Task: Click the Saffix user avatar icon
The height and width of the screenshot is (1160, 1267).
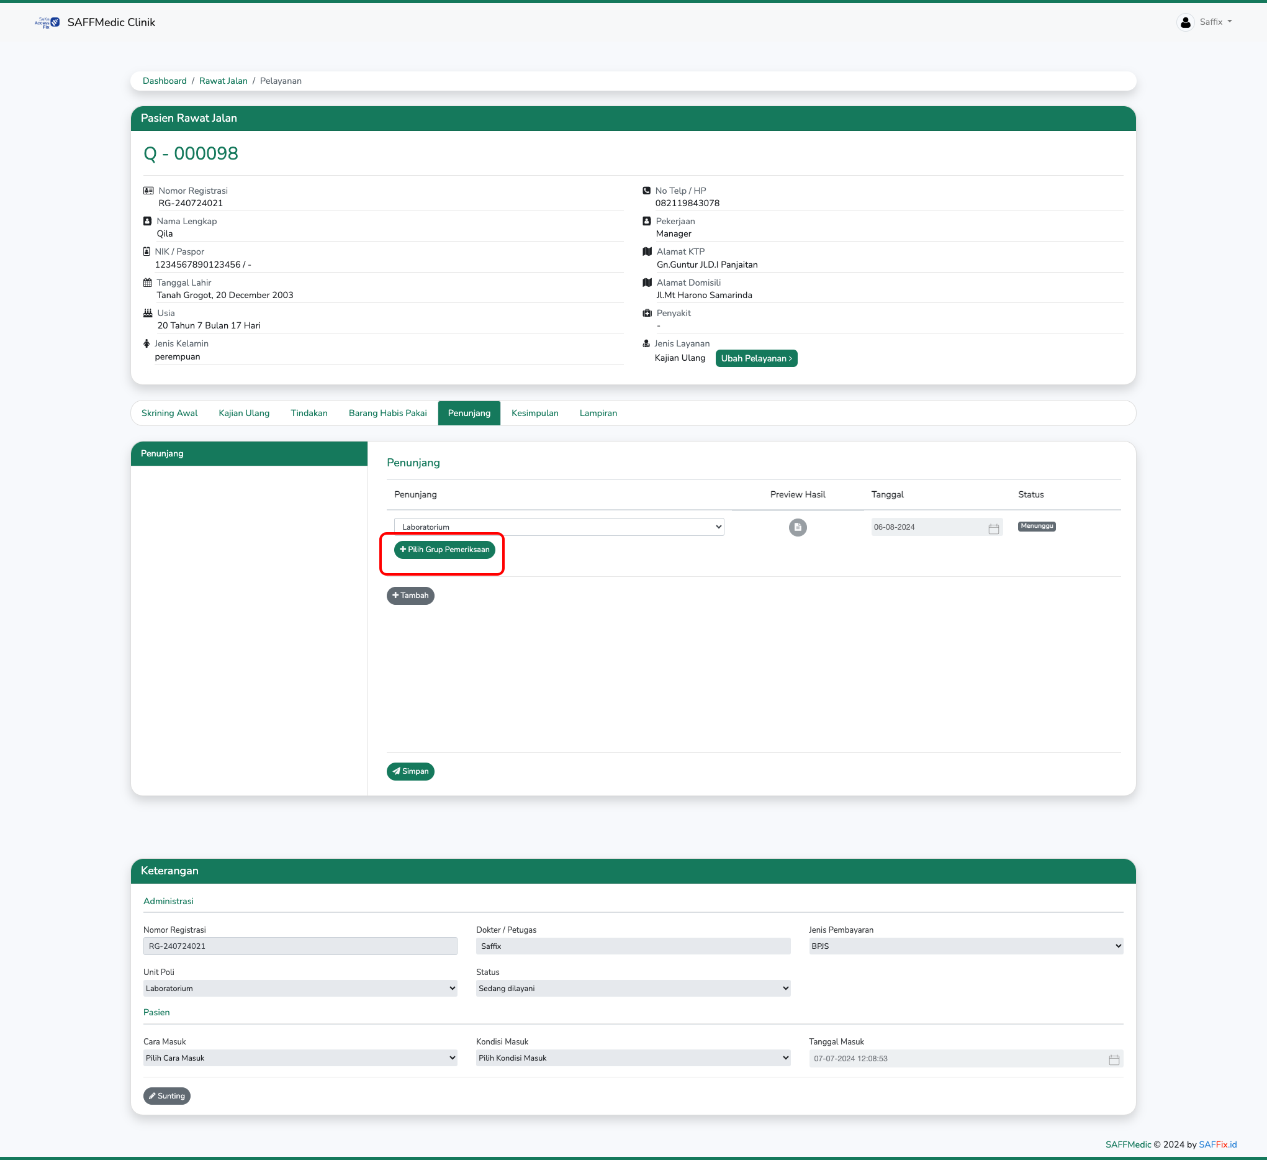Action: [x=1184, y=22]
